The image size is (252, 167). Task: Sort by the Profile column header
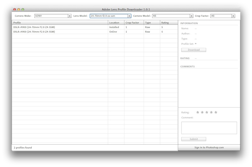click(x=60, y=23)
